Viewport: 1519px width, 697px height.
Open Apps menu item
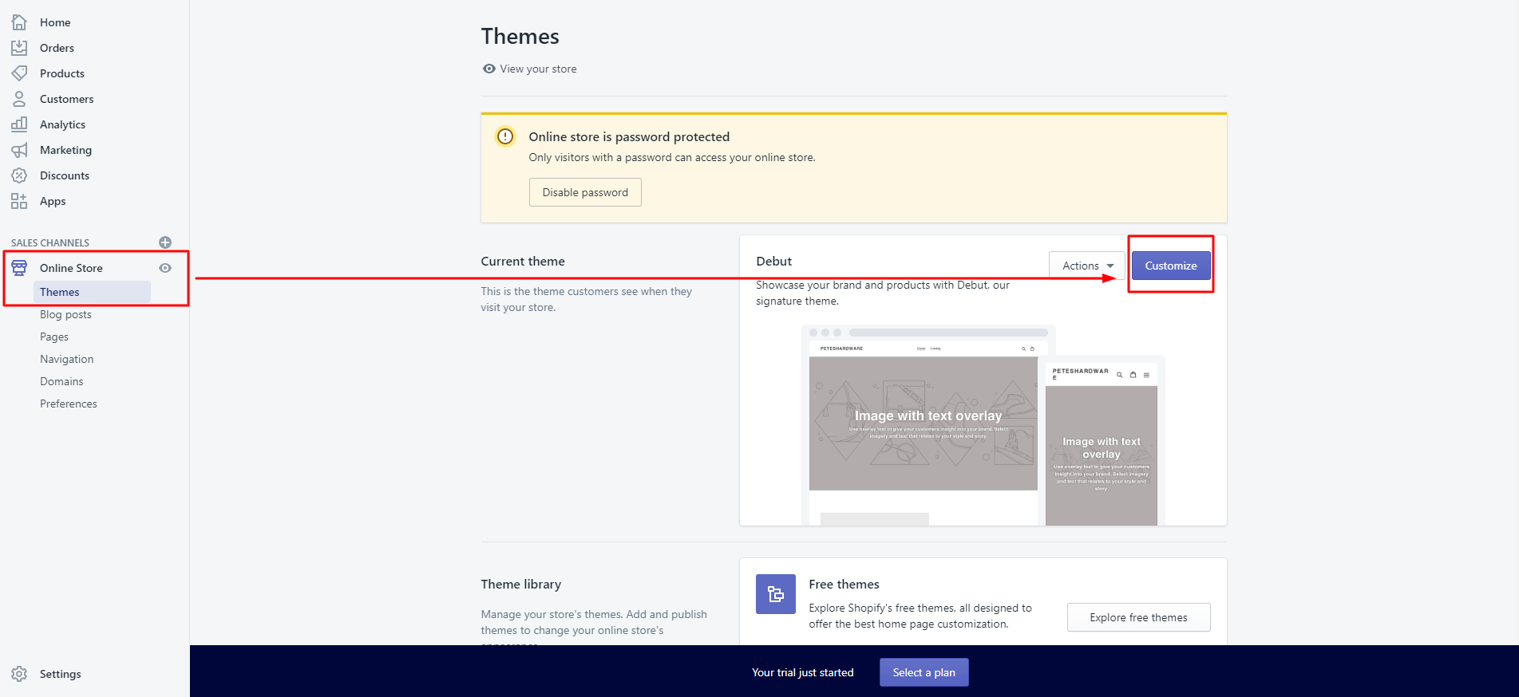53,201
